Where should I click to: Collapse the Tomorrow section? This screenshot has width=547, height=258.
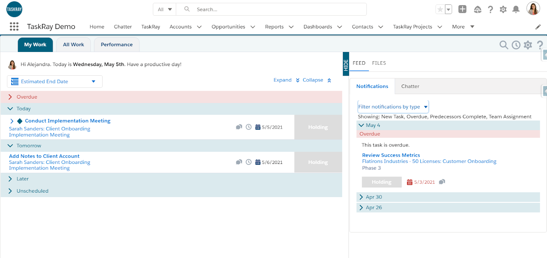[10, 146]
